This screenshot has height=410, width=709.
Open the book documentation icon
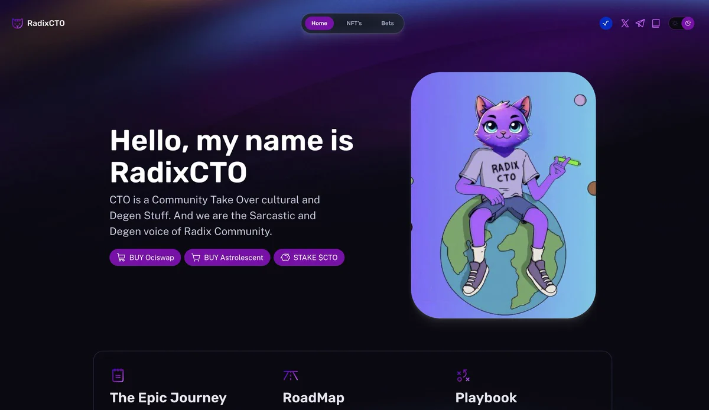coord(656,24)
